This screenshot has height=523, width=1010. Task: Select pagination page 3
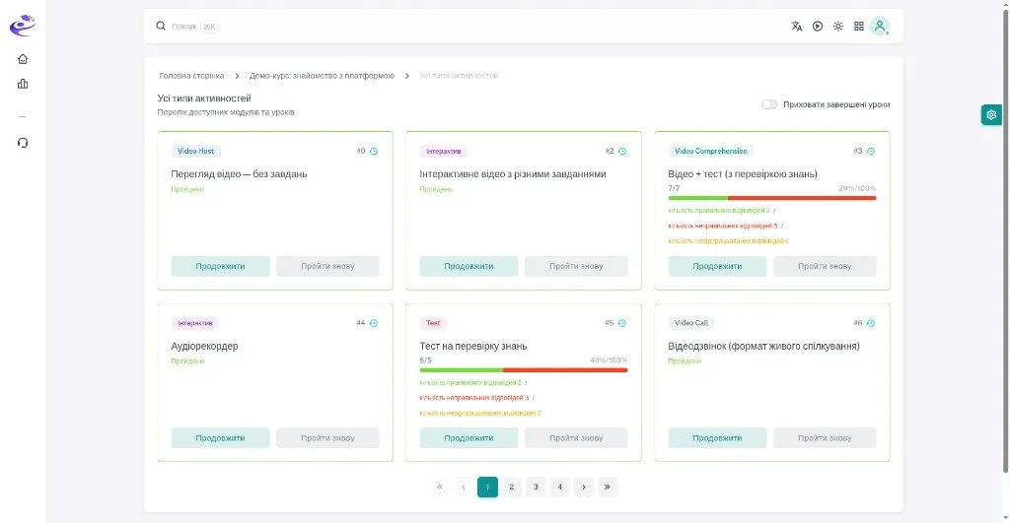pyautogui.click(x=536, y=487)
